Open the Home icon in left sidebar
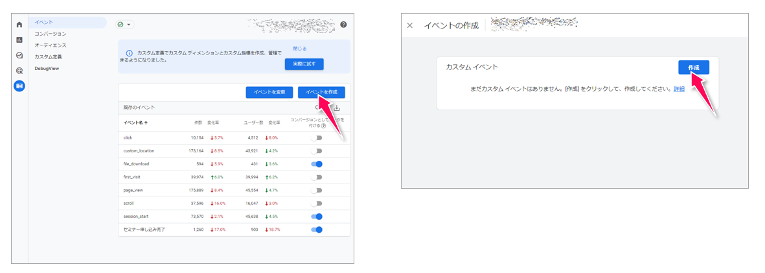The image size is (765, 273). click(19, 25)
